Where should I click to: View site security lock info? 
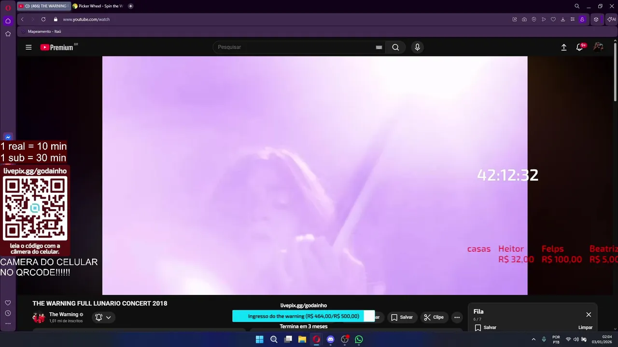pyautogui.click(x=56, y=19)
